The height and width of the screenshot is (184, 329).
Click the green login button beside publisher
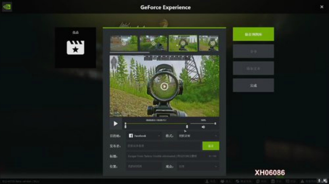pyautogui.click(x=211, y=146)
